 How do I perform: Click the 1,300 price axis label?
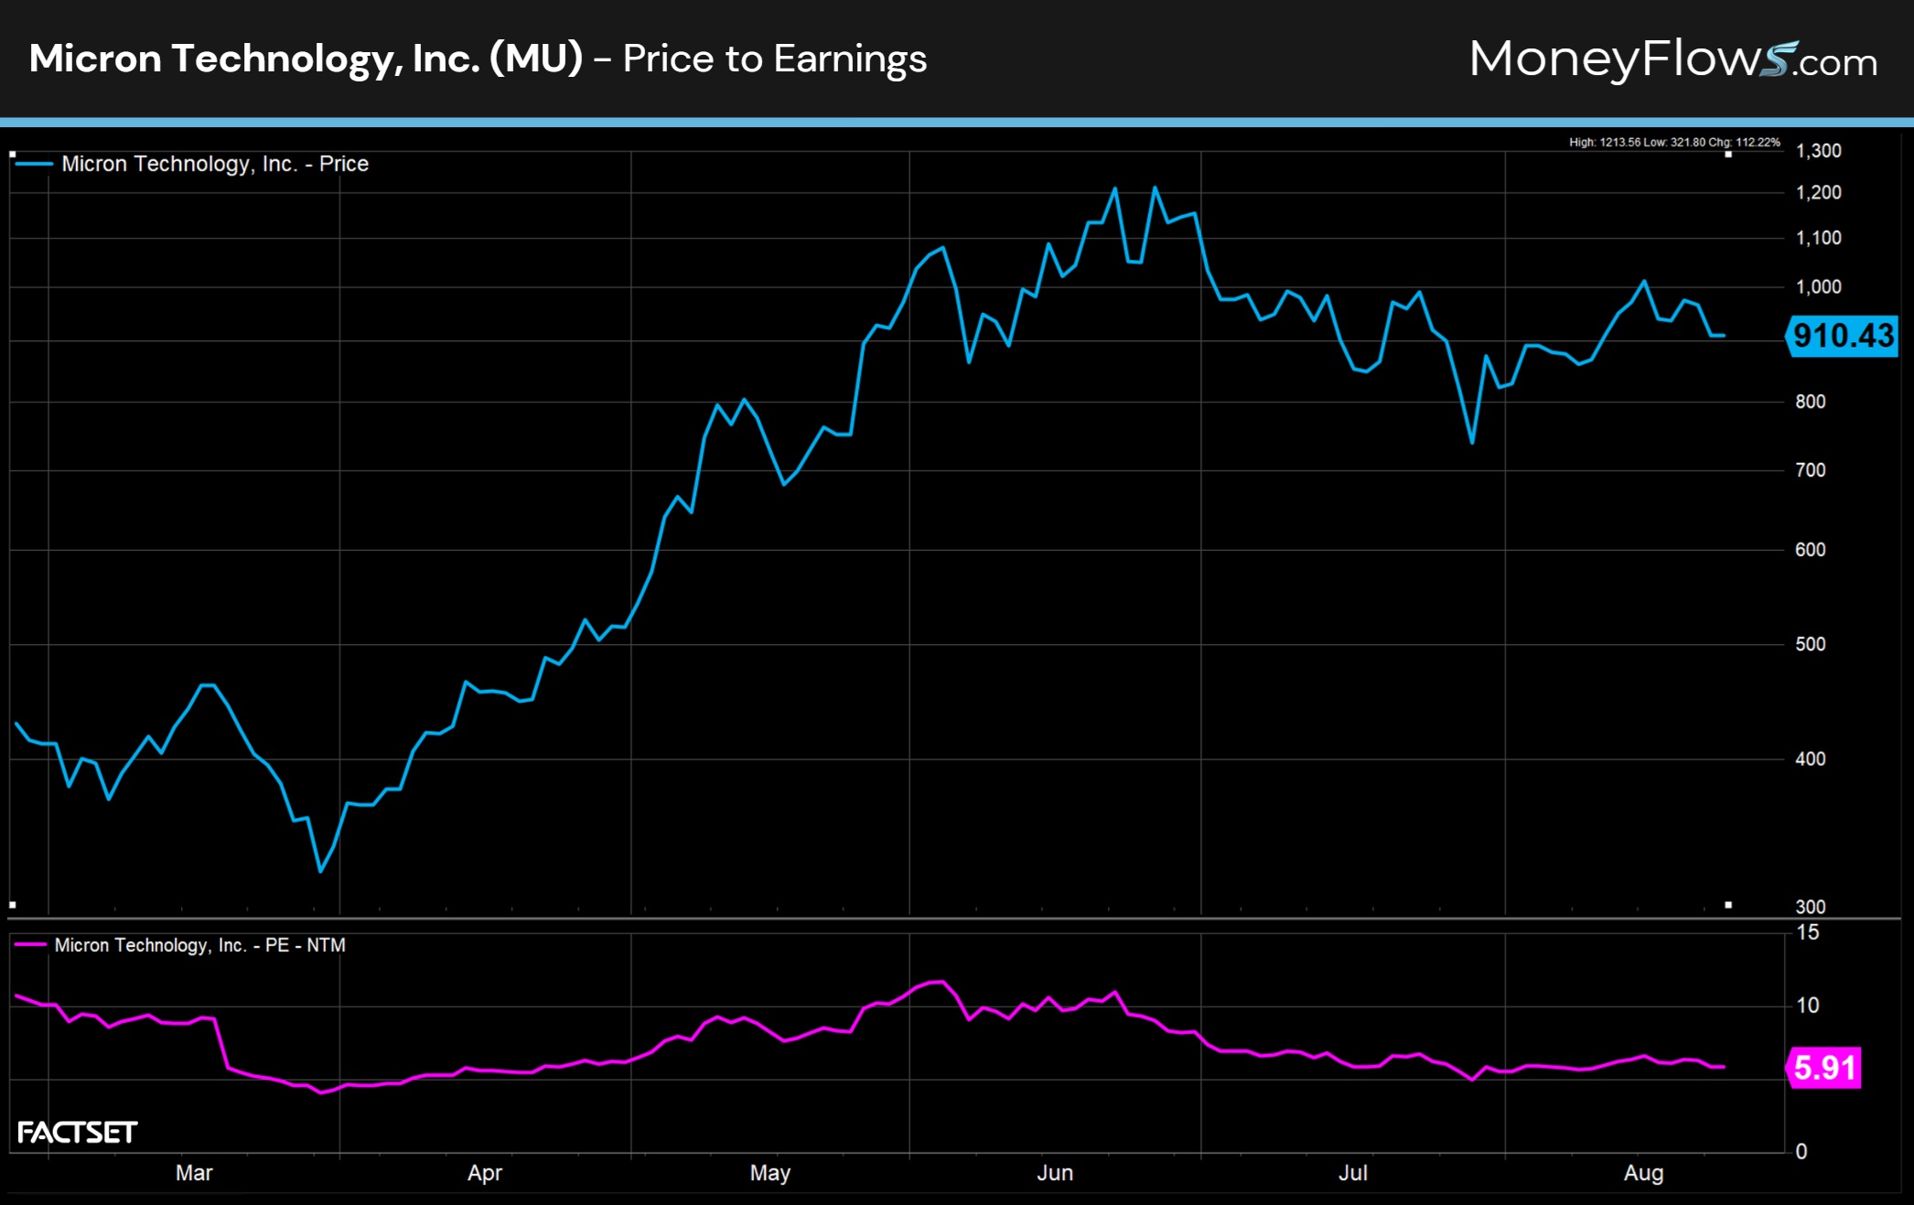pyautogui.click(x=1819, y=151)
